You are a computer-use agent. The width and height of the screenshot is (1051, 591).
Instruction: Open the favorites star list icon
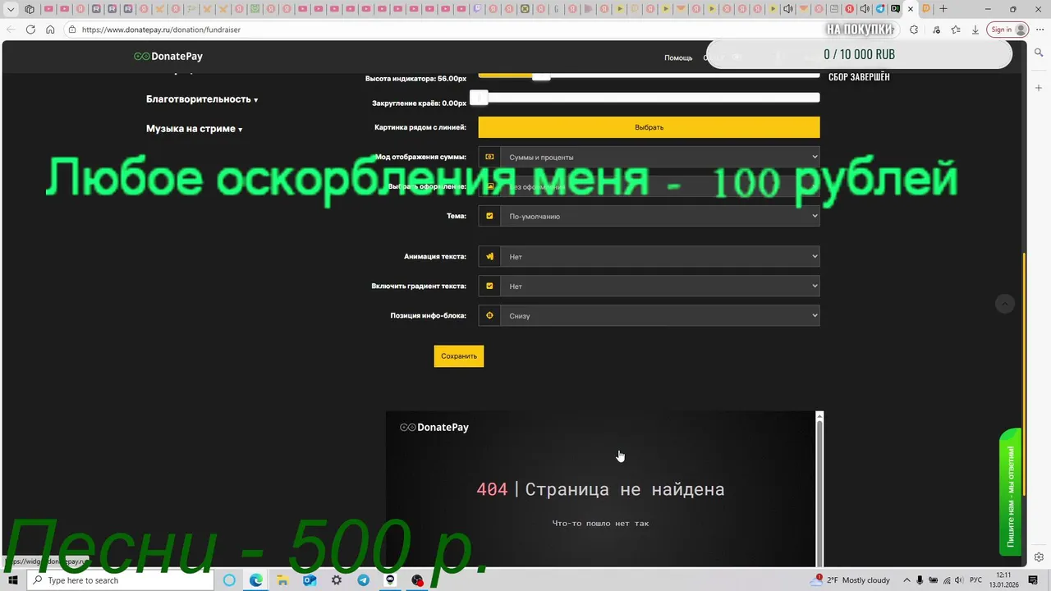(956, 30)
